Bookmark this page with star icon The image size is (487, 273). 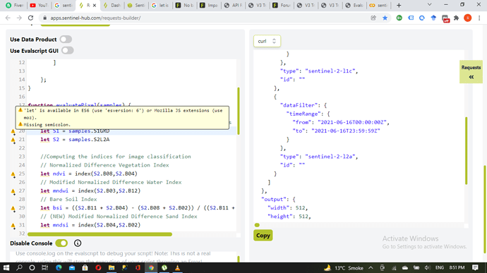tap(385, 18)
